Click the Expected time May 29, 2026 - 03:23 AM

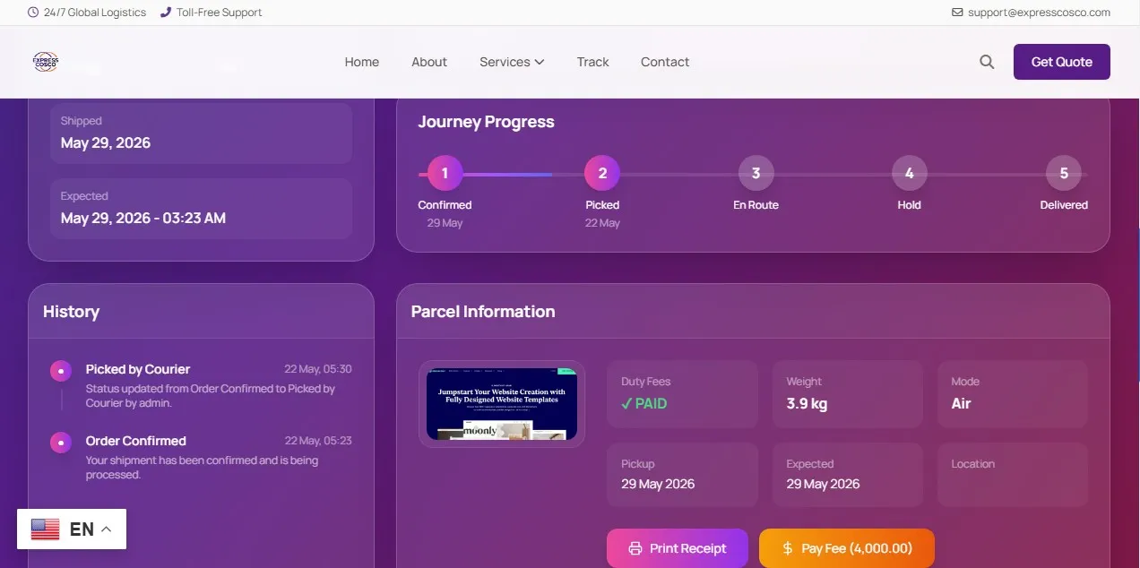click(143, 218)
